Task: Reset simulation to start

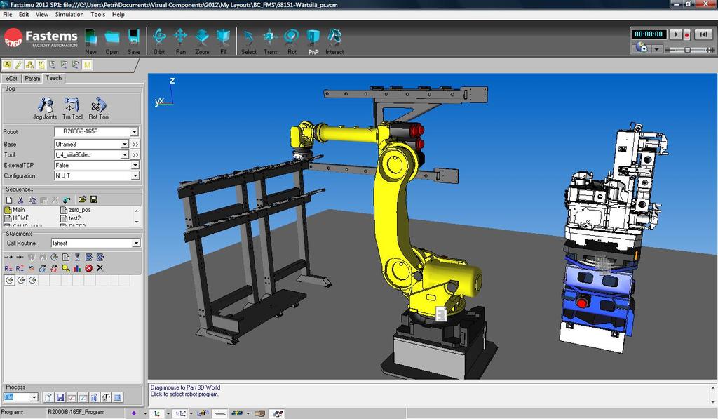Action: coord(703,34)
